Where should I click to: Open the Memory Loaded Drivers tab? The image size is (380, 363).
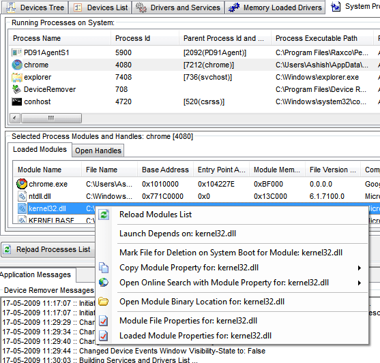coord(275,7)
